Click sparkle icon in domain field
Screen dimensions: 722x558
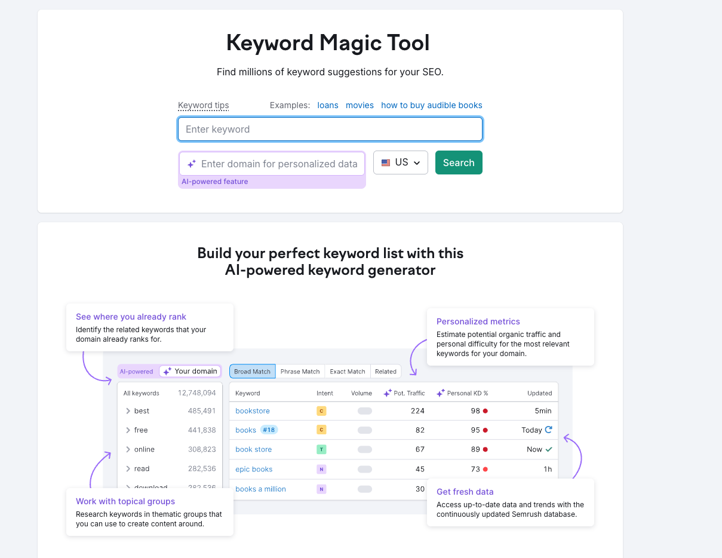tap(192, 164)
